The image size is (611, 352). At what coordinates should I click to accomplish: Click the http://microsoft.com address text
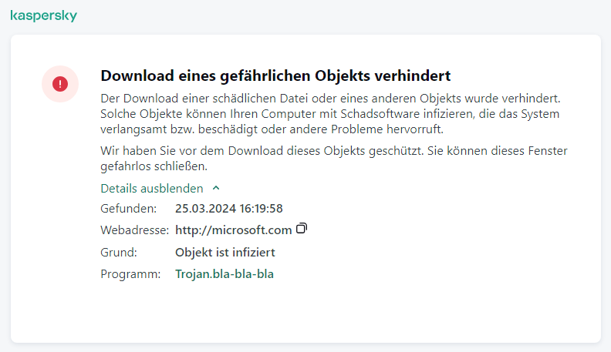point(234,230)
